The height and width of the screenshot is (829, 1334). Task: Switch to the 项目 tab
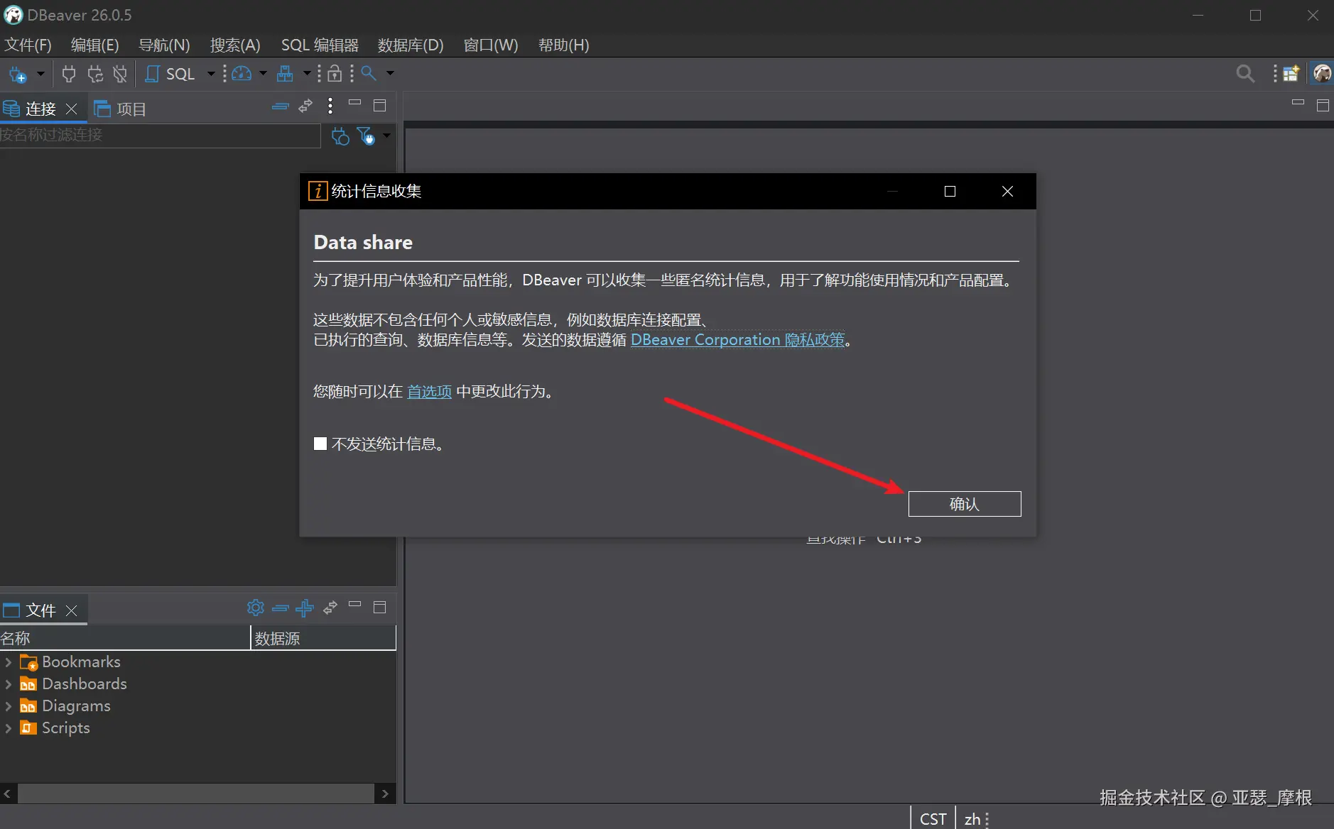121,109
